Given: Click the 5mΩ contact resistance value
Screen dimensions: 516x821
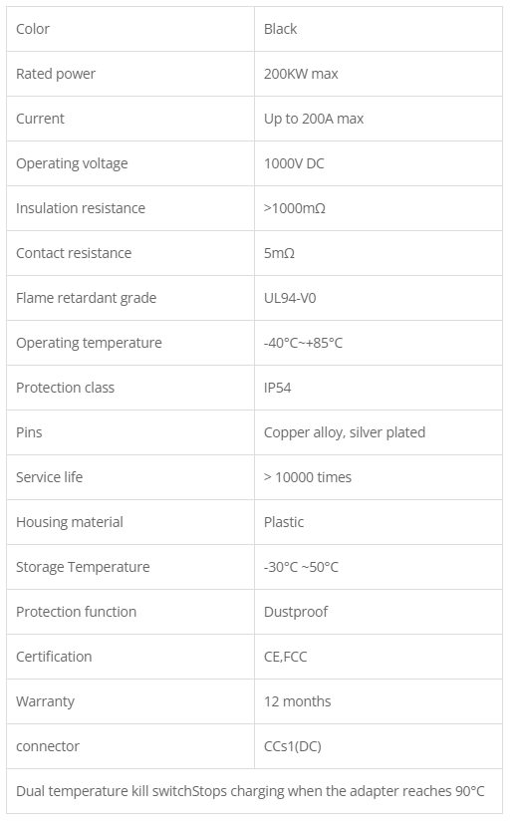Looking at the screenshot, I should 280,253.
